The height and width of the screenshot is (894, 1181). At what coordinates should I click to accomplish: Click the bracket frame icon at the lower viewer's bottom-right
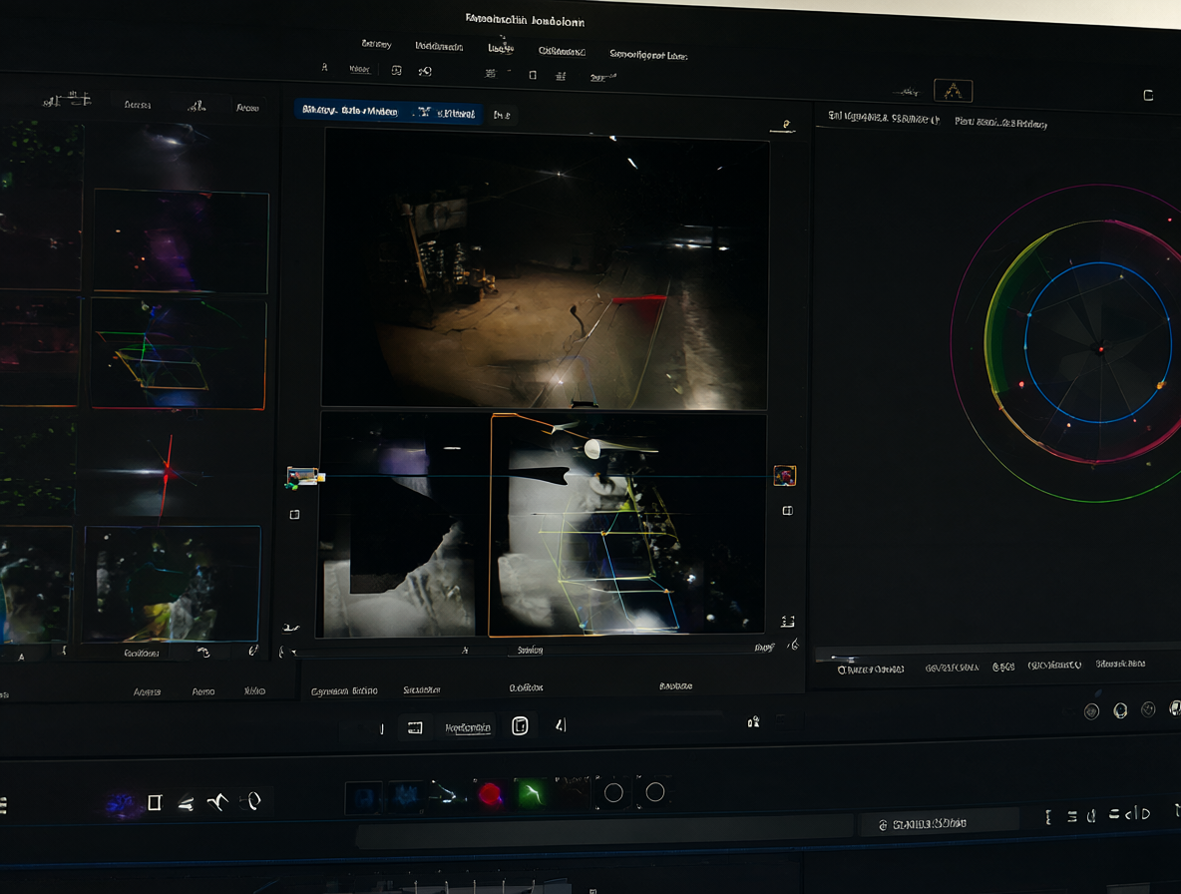(788, 622)
